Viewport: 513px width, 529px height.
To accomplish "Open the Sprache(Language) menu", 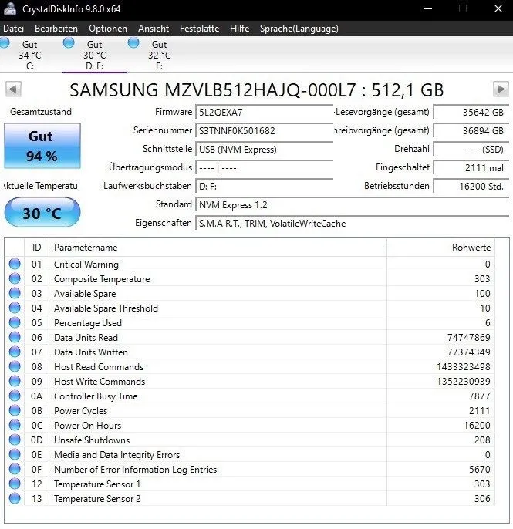I will click(x=299, y=29).
